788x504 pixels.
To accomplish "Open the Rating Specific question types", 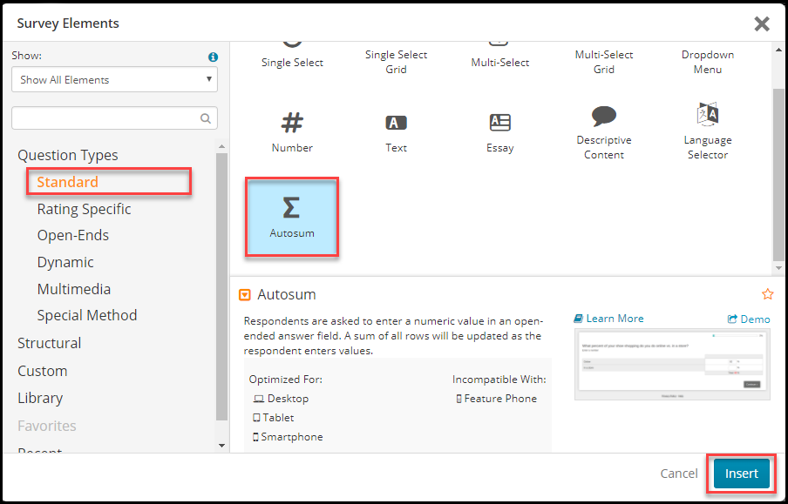I will point(84,209).
